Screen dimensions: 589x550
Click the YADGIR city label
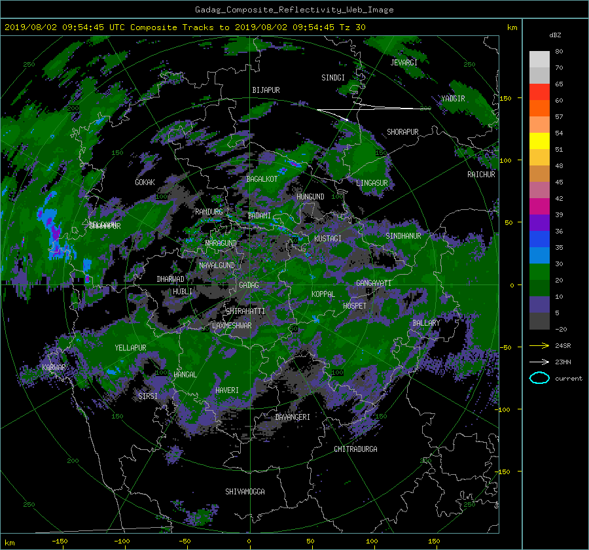point(453,99)
